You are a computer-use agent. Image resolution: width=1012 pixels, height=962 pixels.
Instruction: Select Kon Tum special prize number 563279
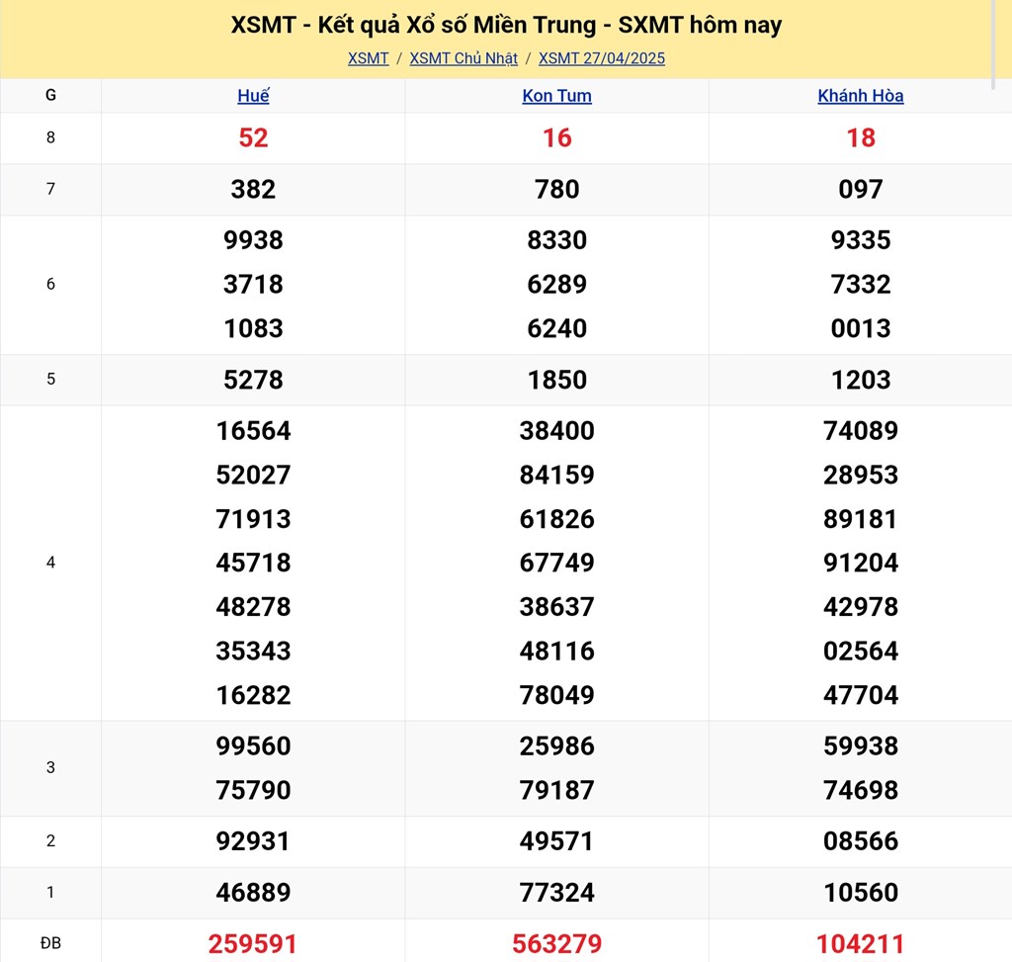click(x=556, y=944)
